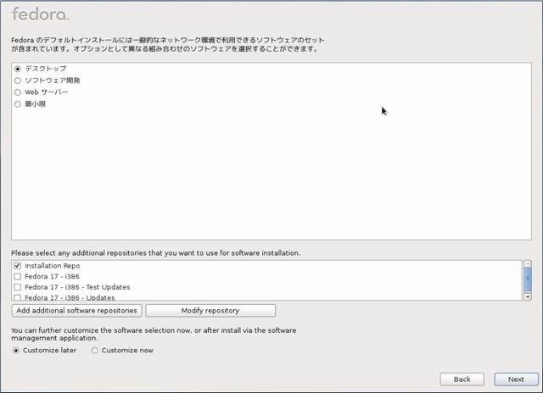The image size is (543, 393).
Task: Proceed with the Next button
Action: click(517, 379)
